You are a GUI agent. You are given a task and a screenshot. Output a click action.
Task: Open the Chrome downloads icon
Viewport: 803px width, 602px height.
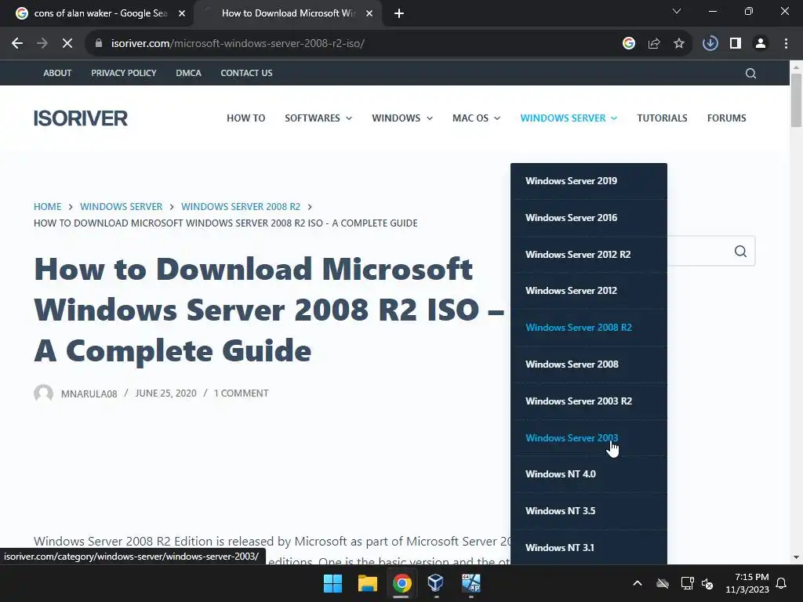[x=710, y=44]
